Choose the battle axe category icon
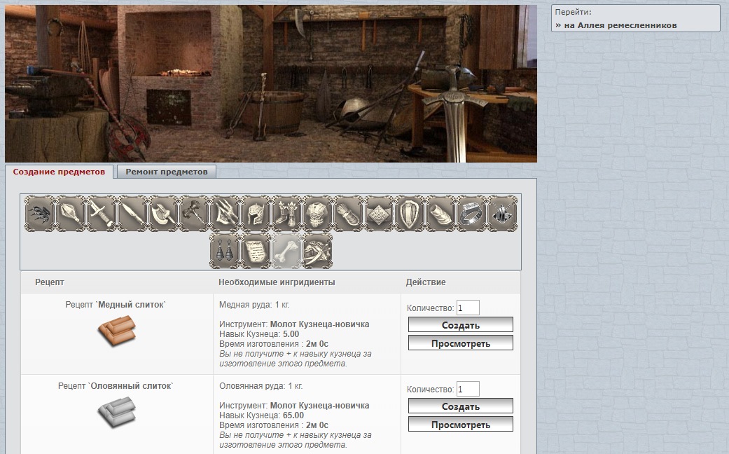This screenshot has width=729, height=454. click(x=163, y=213)
